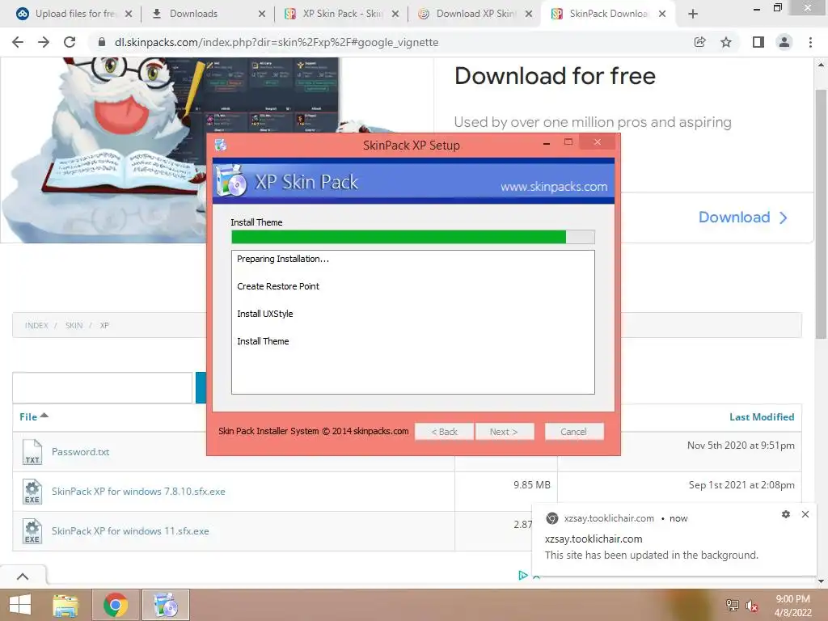Close the Downloads tab
This screenshot has width=828, height=621.
tap(261, 15)
